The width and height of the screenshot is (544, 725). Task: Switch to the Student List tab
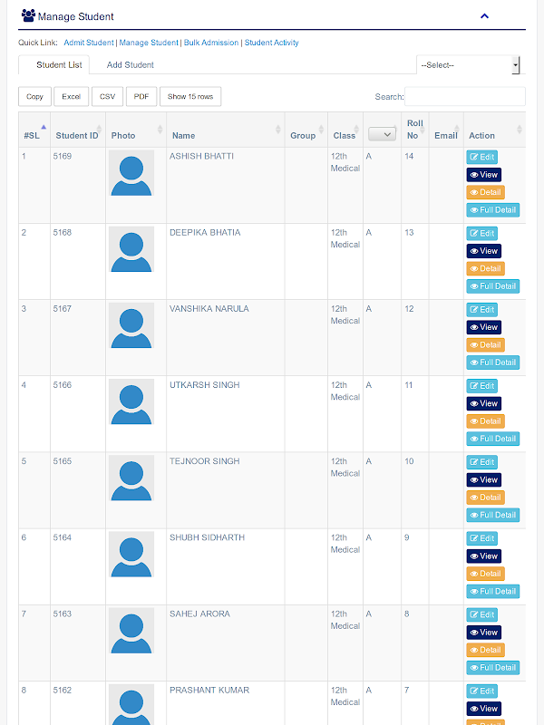click(x=54, y=64)
